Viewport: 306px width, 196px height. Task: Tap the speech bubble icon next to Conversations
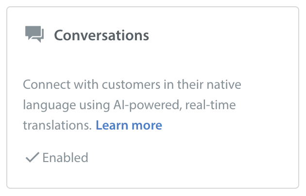(34, 35)
